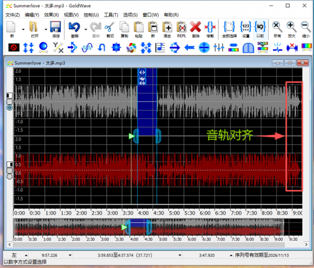Select the blue radio button on gray channel
This screenshot has height=268, width=314.
point(10,107)
